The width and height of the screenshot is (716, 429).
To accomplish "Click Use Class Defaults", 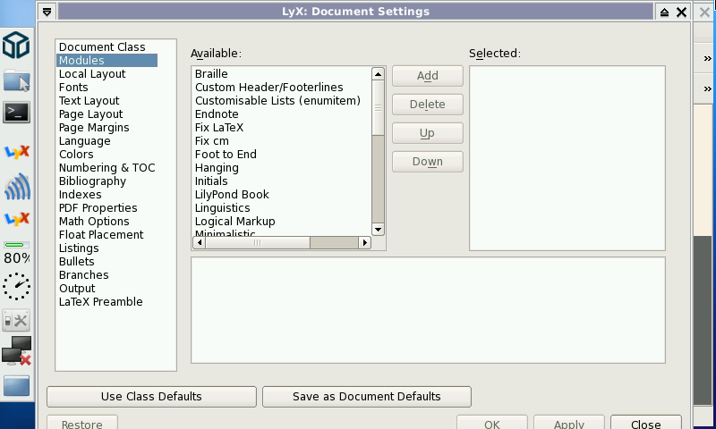I will click(x=151, y=397).
